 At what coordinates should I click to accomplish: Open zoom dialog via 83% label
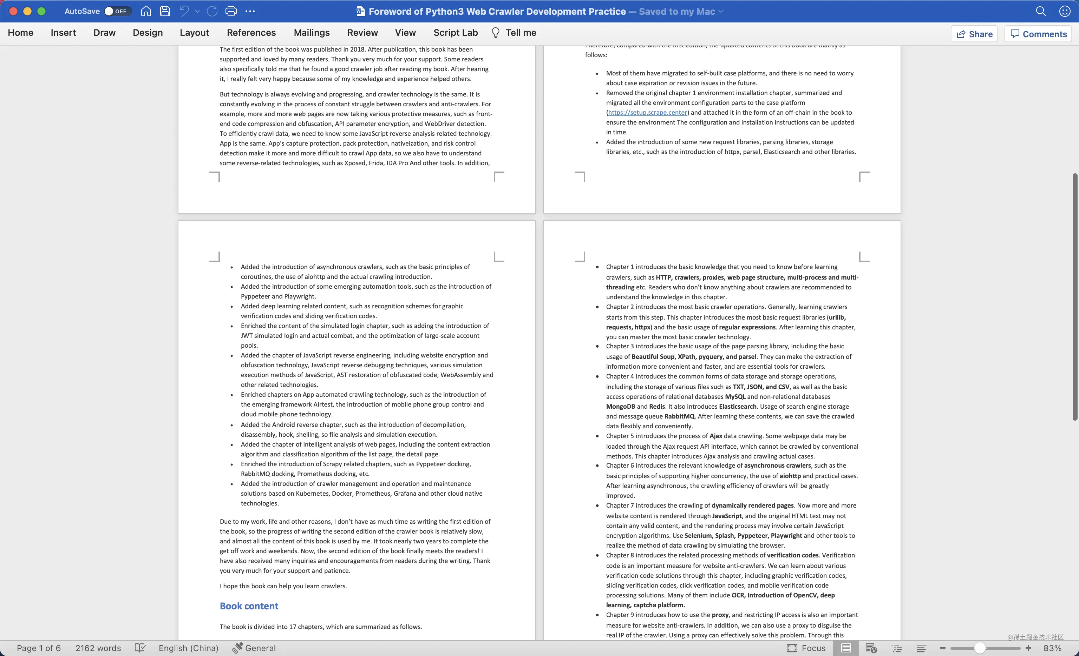[1052, 648]
